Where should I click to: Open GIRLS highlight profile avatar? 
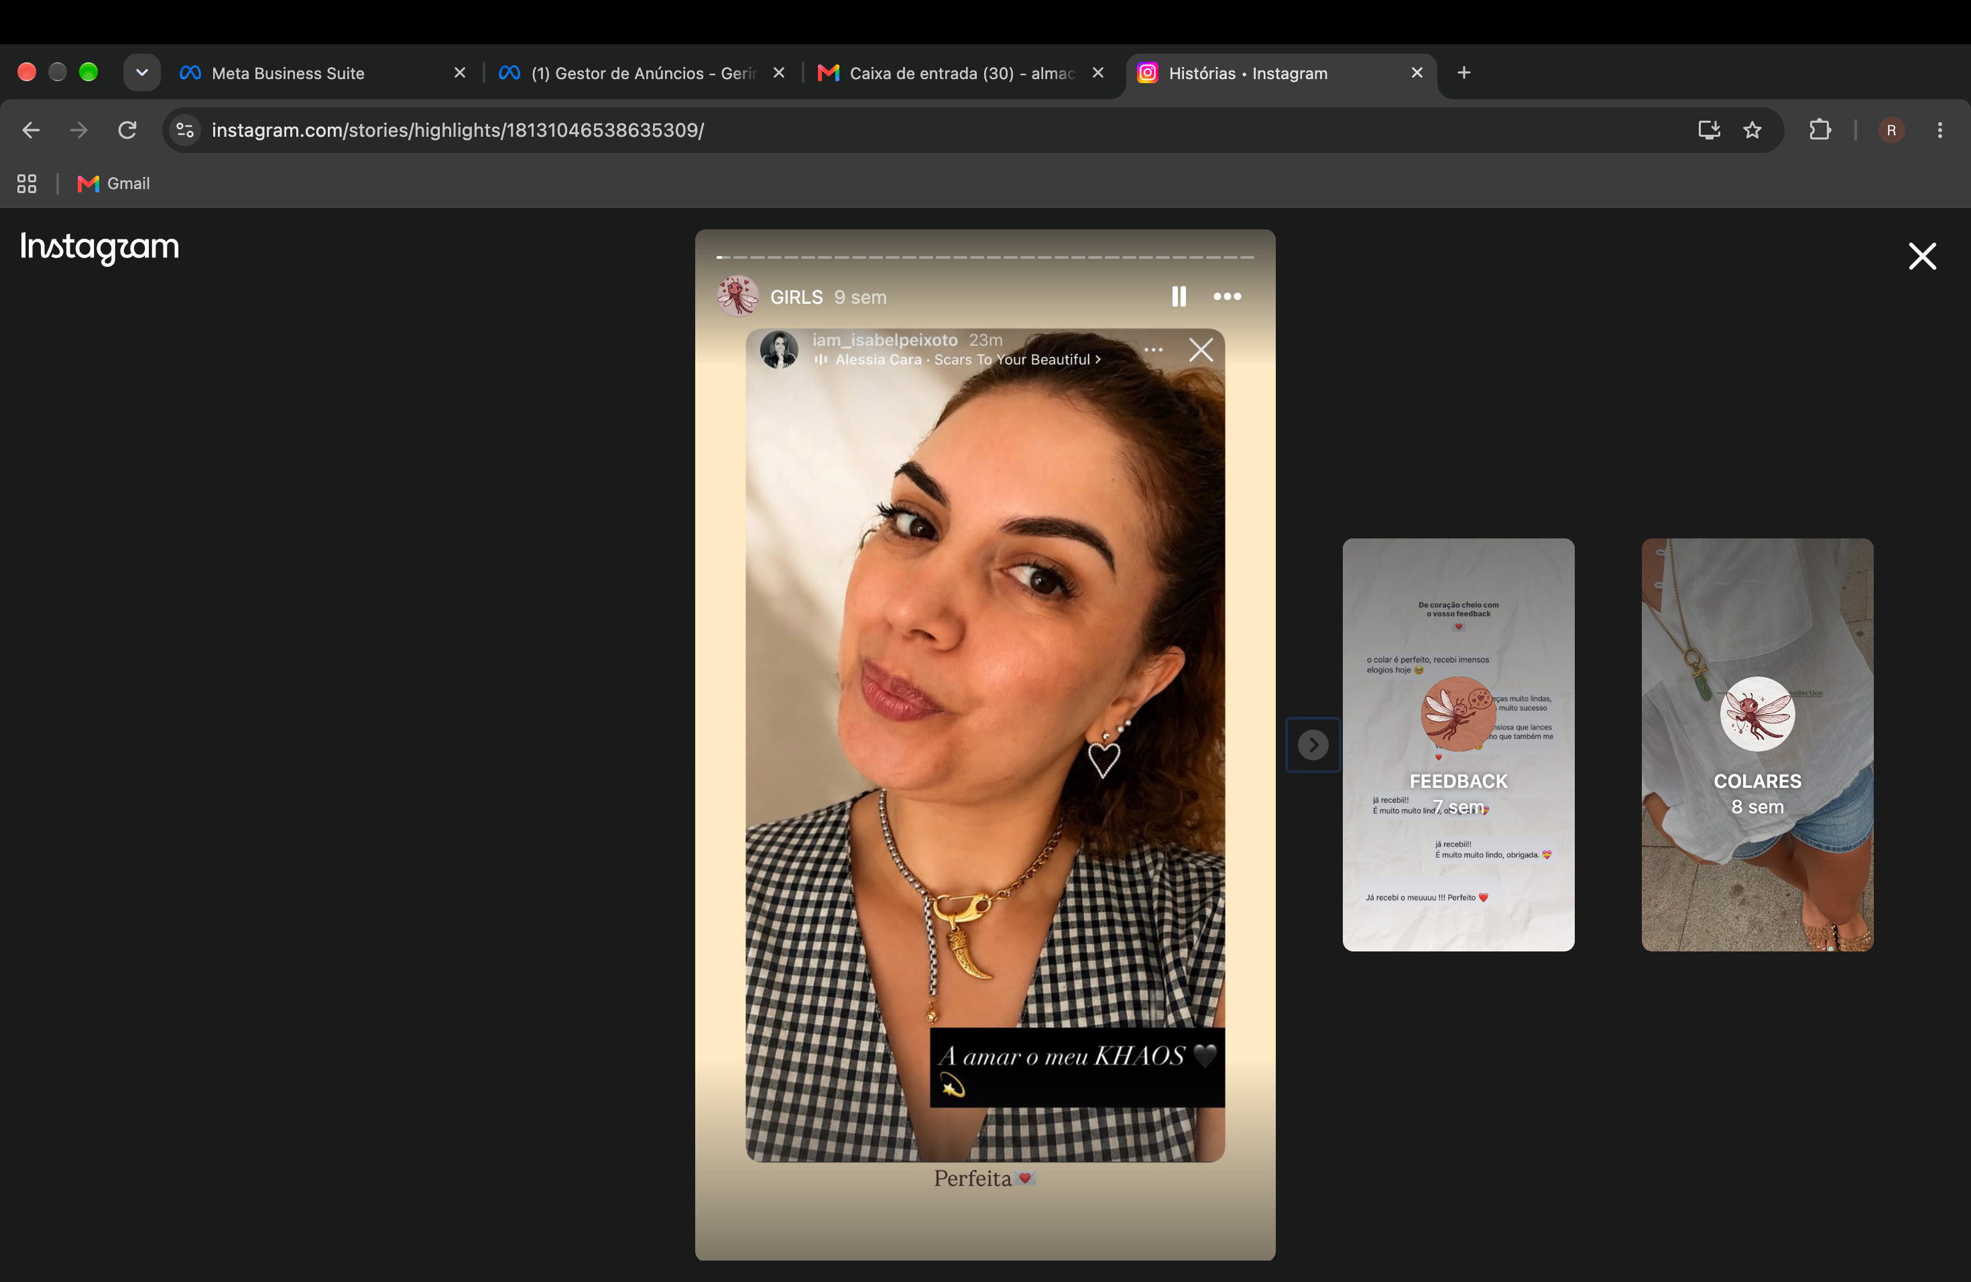[x=737, y=296]
